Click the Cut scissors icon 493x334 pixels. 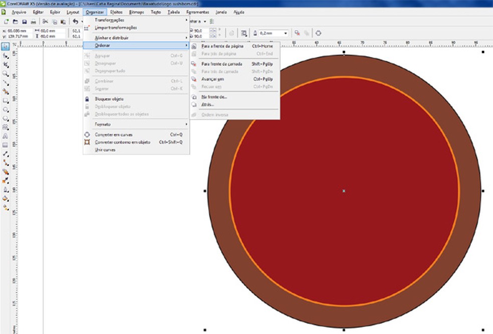45,21
